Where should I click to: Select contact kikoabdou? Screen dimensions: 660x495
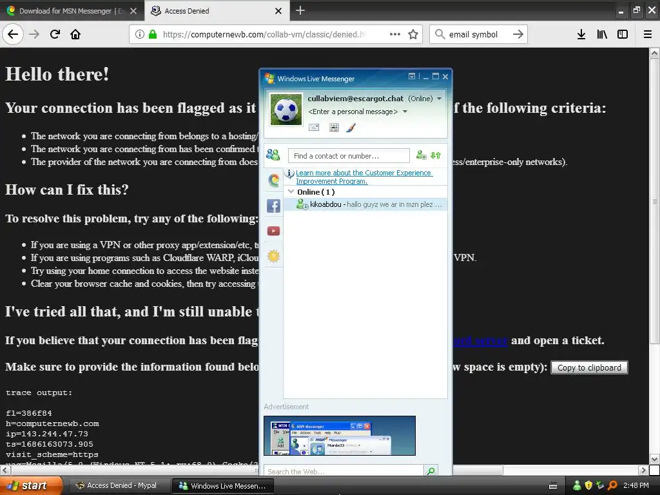[365, 204]
